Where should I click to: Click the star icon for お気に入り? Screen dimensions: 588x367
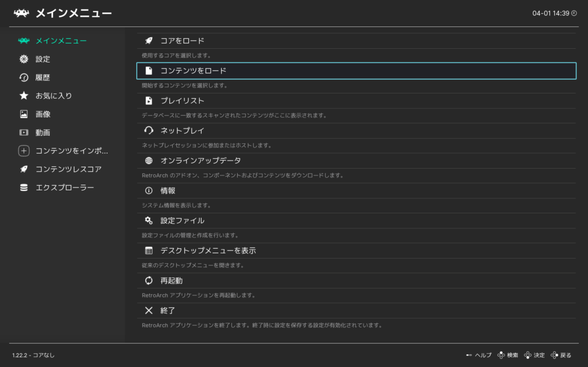[24, 96]
